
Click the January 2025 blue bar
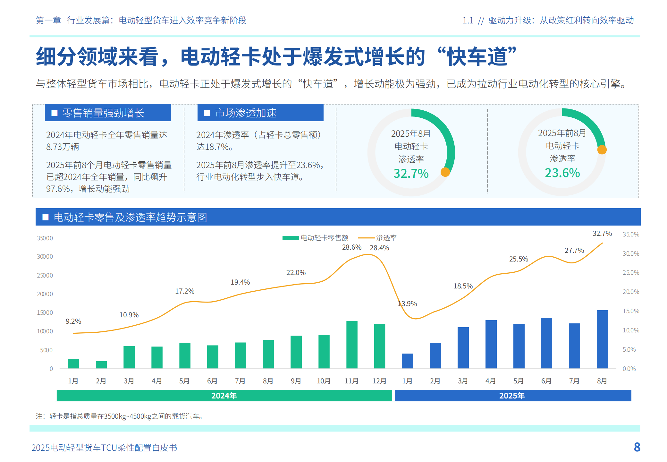coord(407,361)
